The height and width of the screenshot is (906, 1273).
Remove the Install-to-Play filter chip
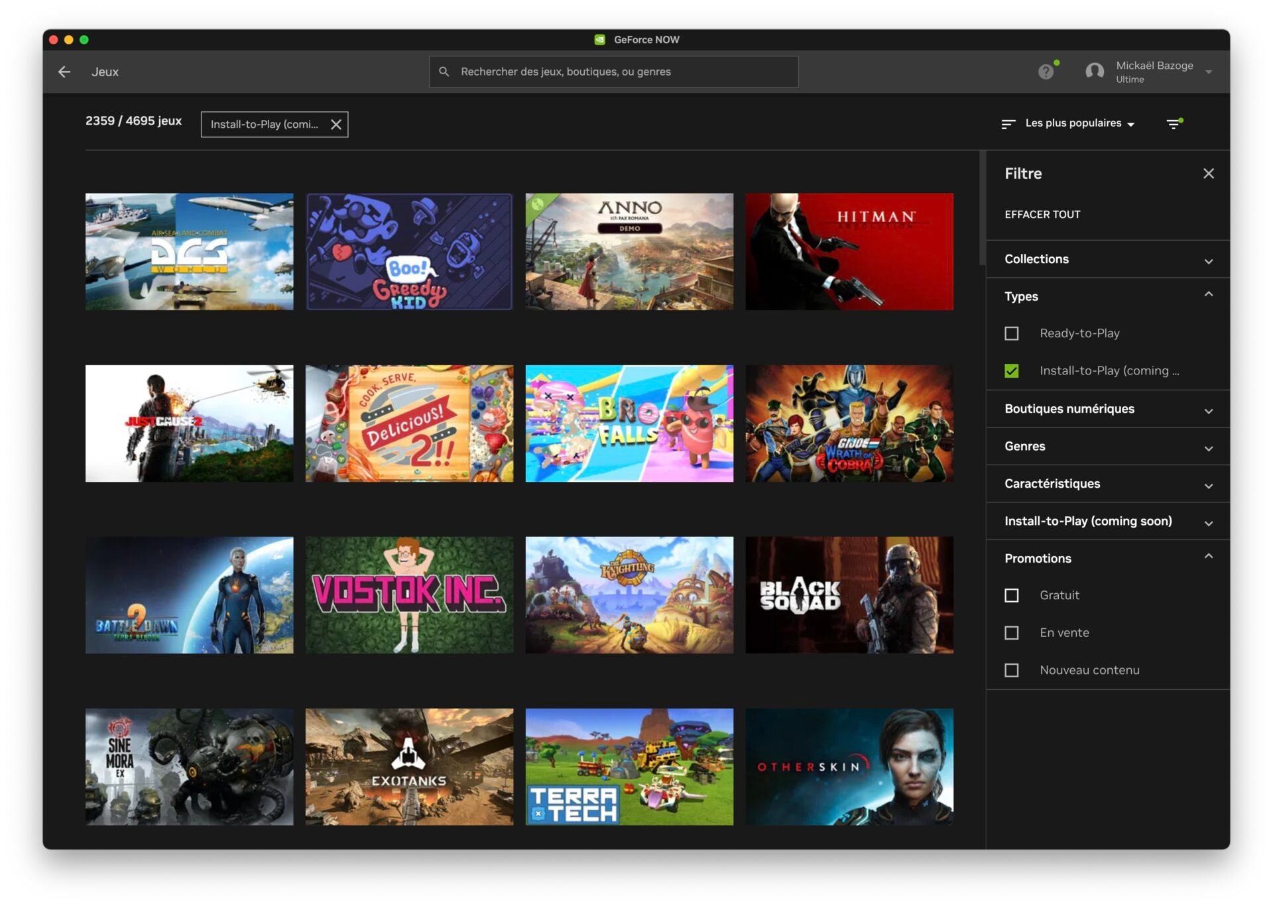click(336, 125)
